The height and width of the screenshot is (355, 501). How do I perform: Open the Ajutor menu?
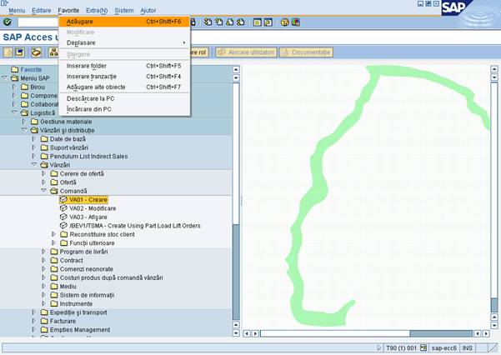[148, 11]
